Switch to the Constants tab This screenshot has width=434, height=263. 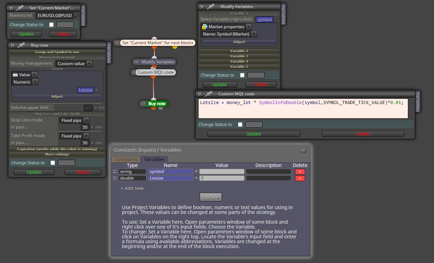[x=126, y=159]
